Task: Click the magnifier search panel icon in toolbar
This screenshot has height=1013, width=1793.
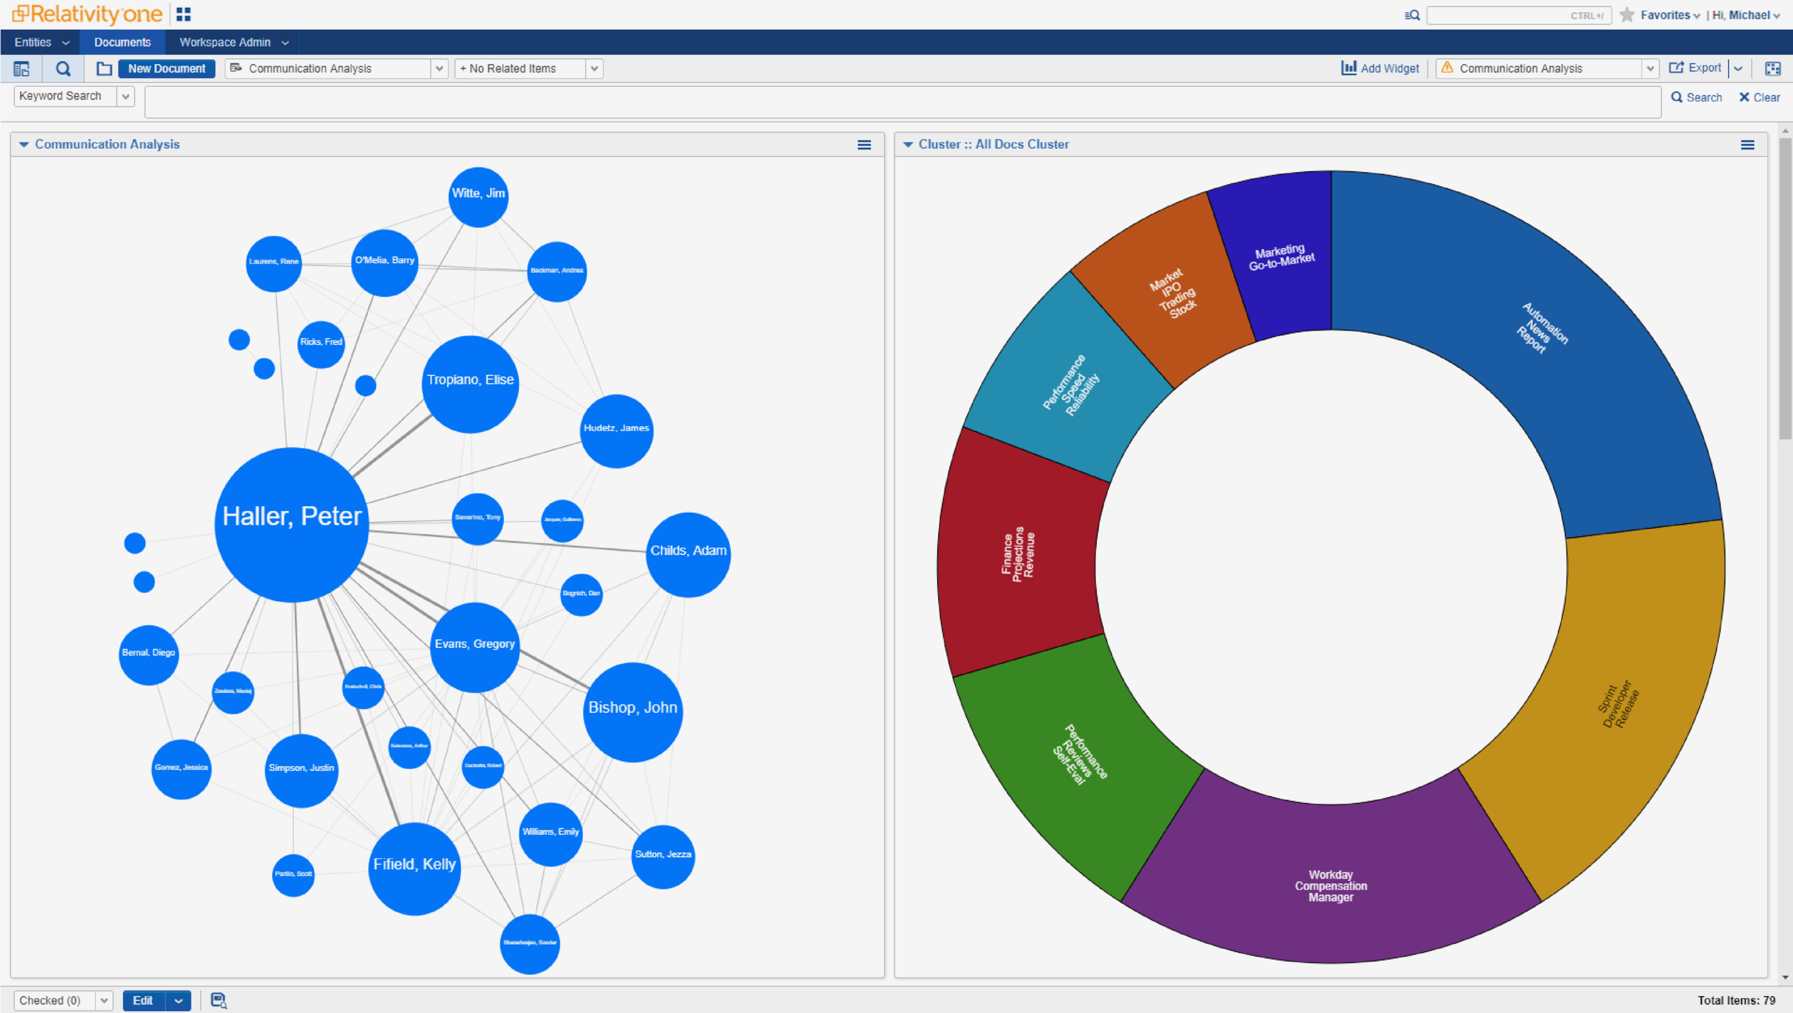Action: (63, 68)
